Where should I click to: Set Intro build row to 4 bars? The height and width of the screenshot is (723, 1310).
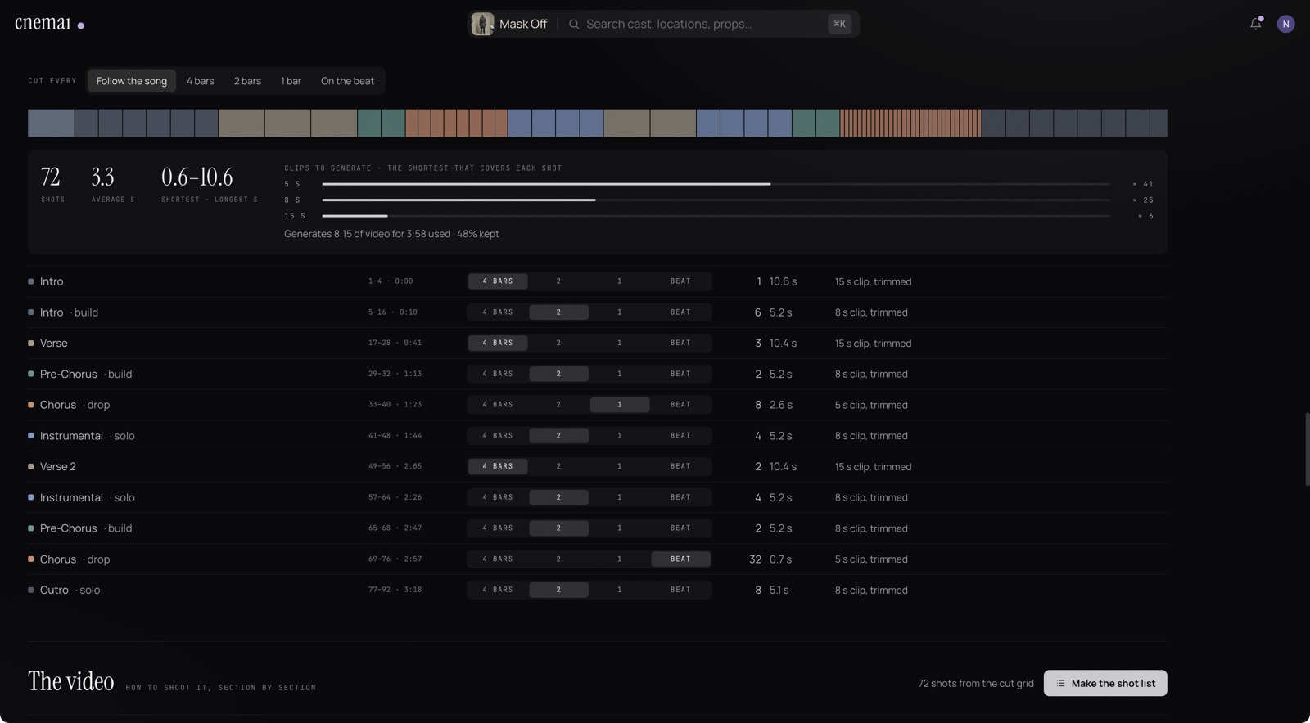pos(498,312)
